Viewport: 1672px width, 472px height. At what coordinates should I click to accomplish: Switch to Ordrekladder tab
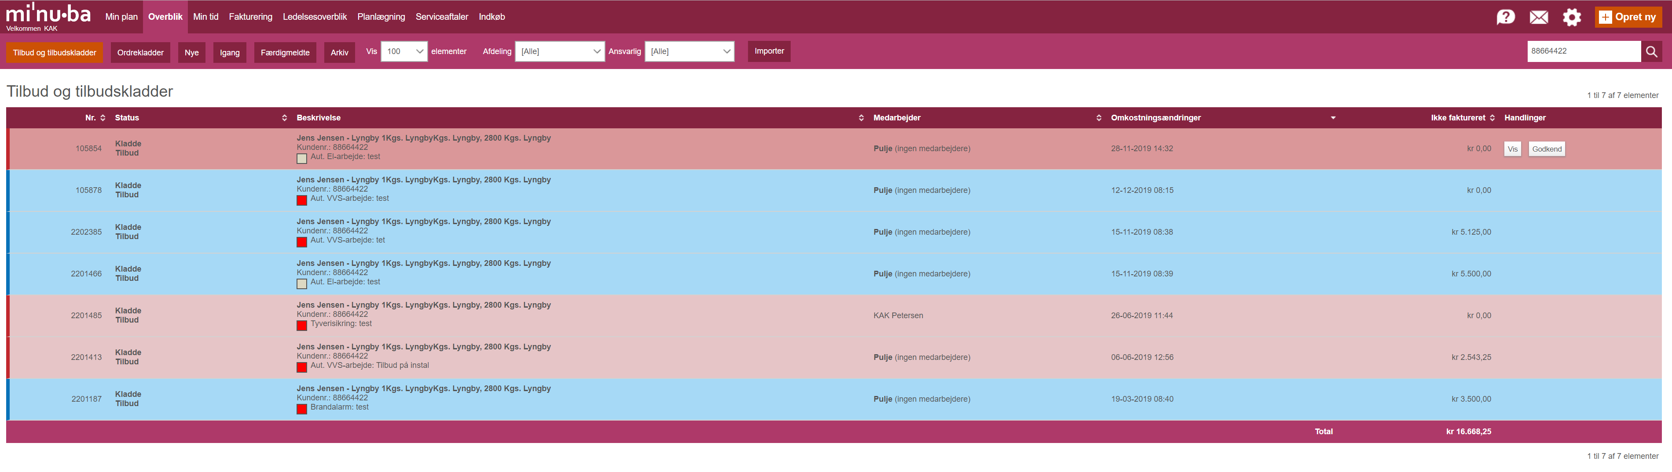coord(140,52)
